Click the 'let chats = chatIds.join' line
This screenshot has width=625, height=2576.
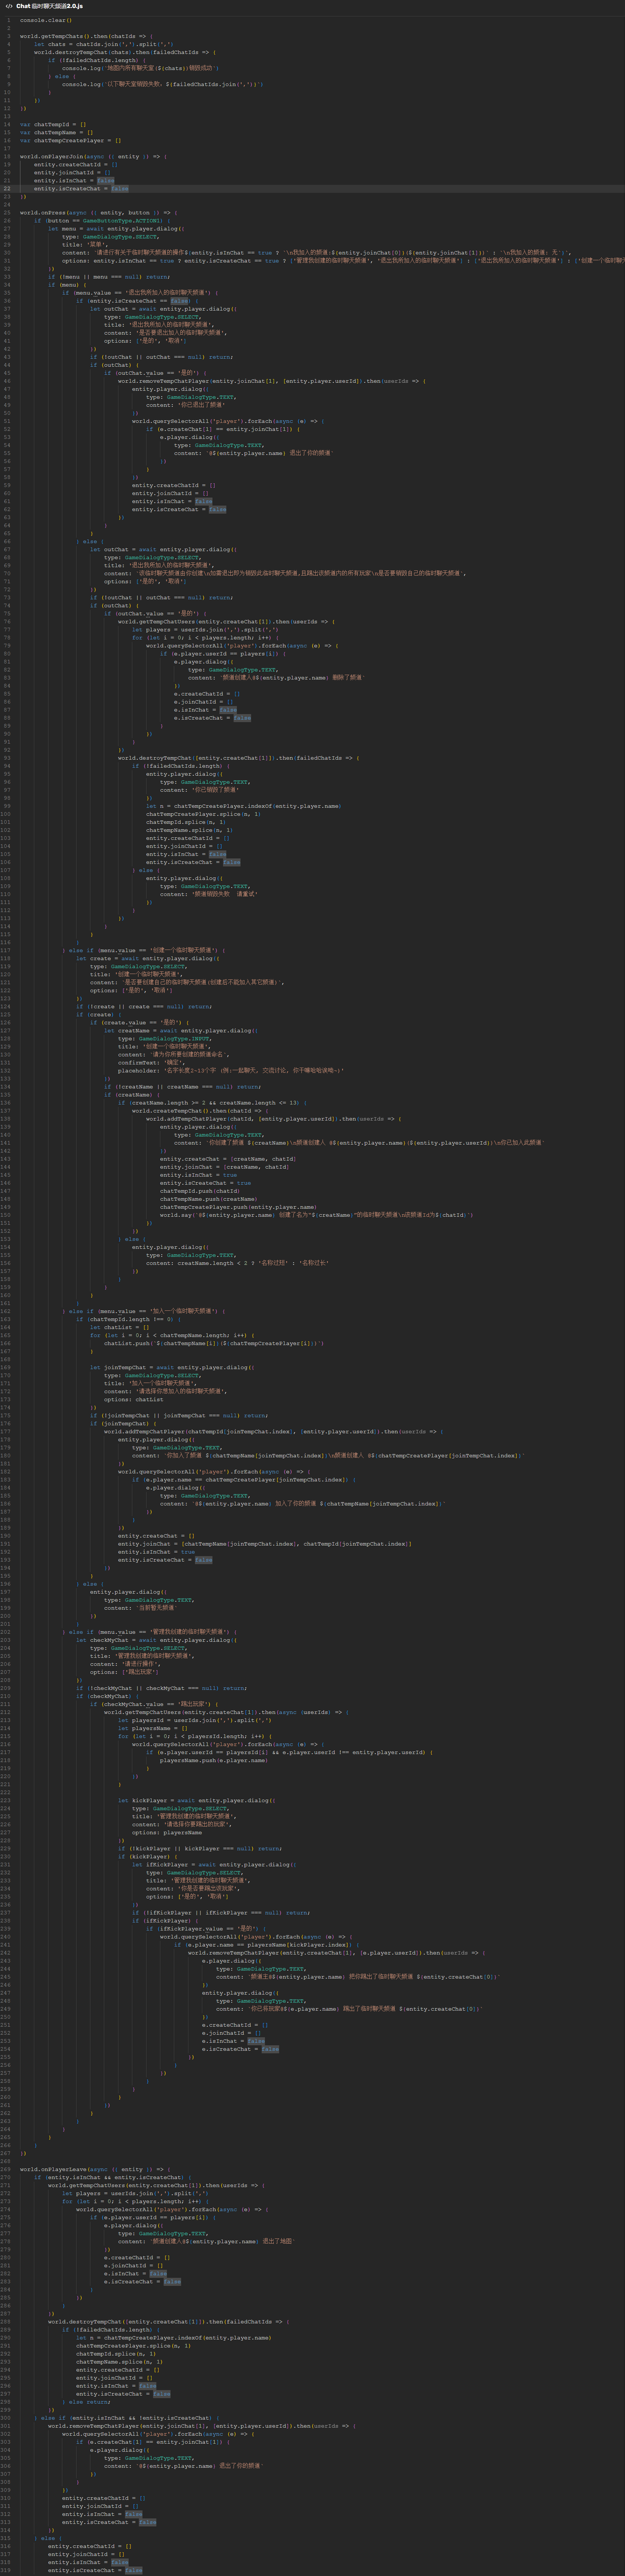[x=104, y=44]
